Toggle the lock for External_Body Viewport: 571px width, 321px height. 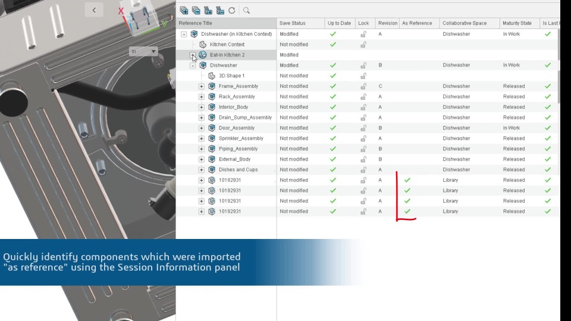pyautogui.click(x=363, y=159)
